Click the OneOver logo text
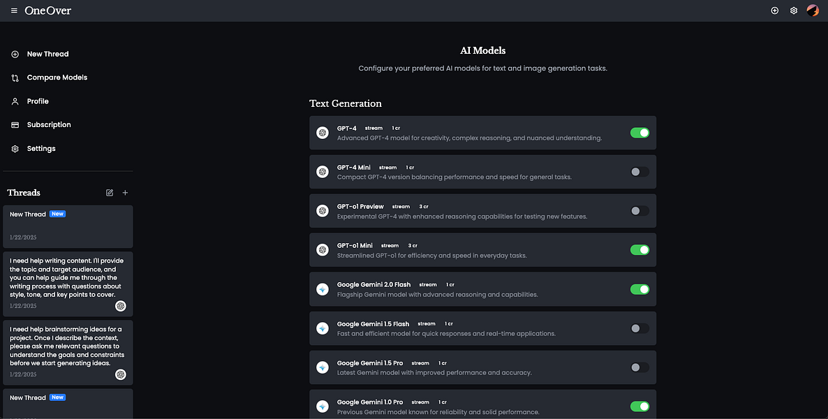The image size is (828, 419). pos(47,10)
